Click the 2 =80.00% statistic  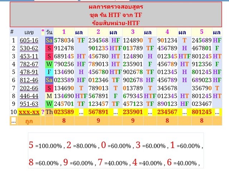tap(82, 145)
